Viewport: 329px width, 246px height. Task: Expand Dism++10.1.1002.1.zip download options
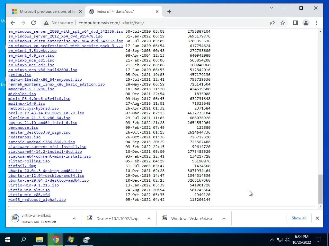(x=149, y=218)
